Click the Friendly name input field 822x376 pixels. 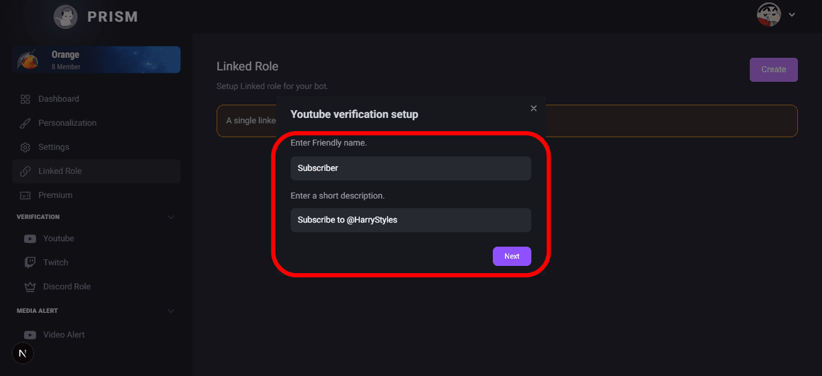click(x=410, y=168)
